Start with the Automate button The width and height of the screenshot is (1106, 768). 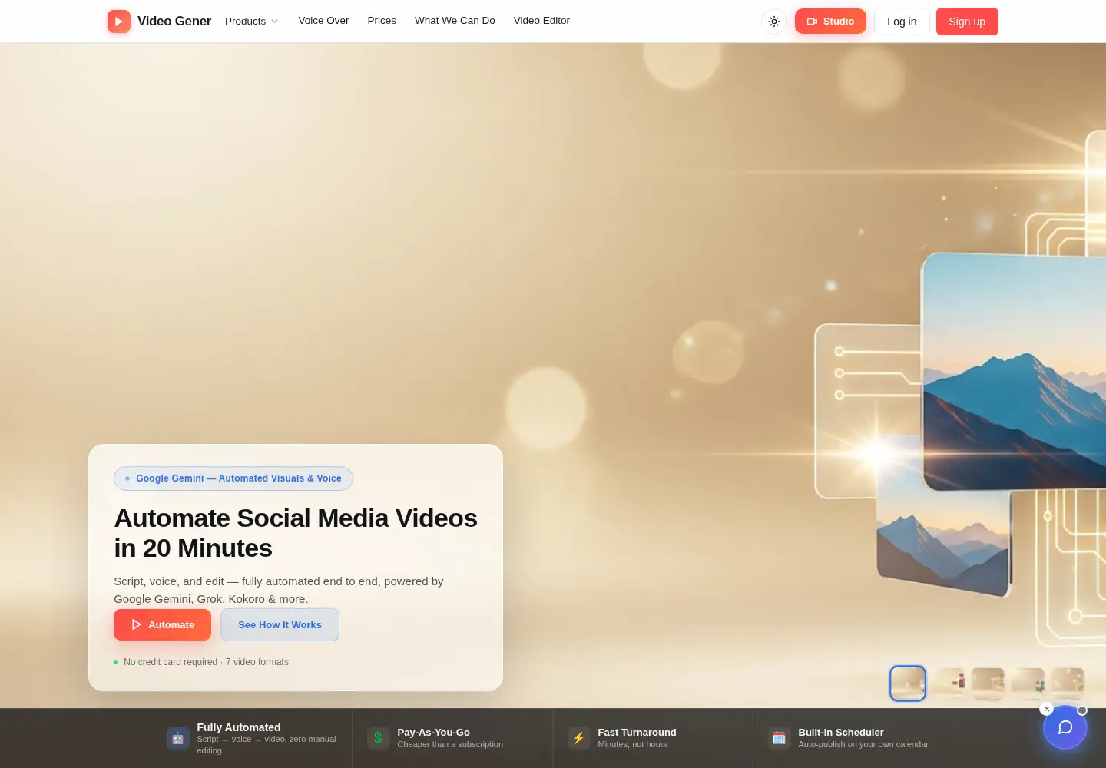click(162, 624)
